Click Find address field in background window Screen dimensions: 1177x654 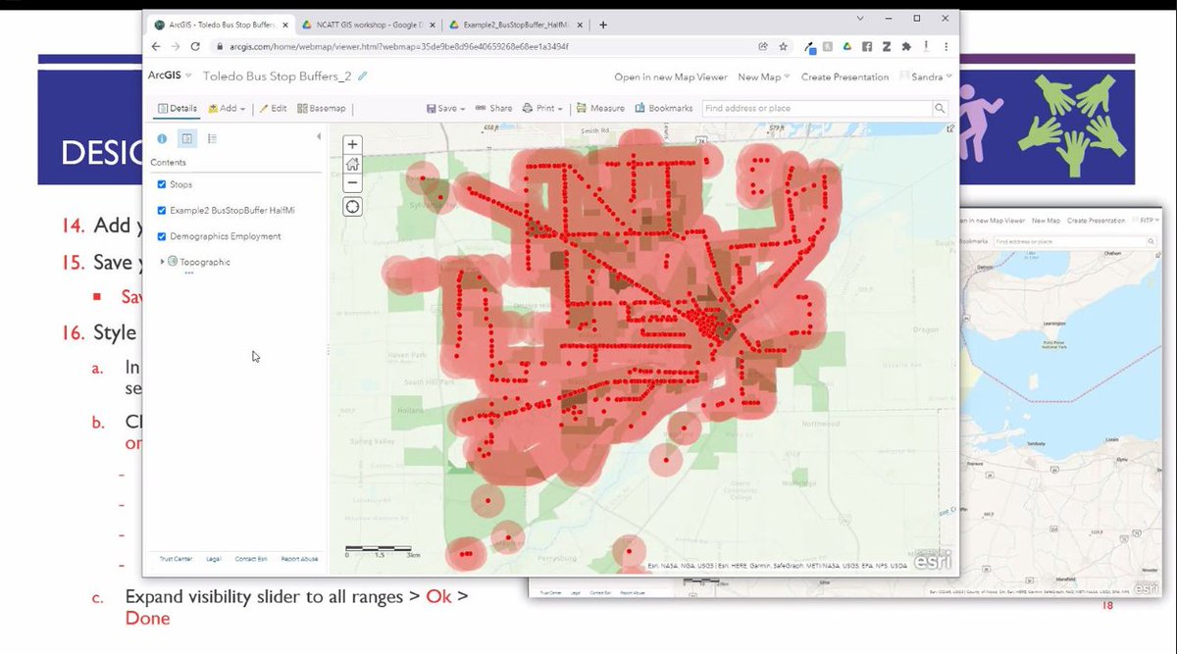(x=1071, y=240)
